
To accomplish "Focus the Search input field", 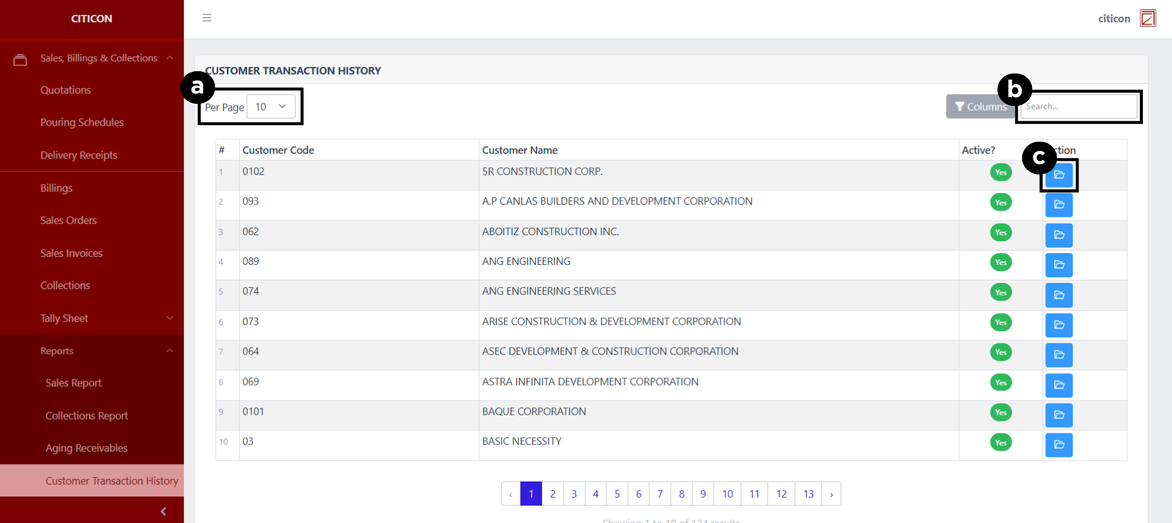I will pyautogui.click(x=1078, y=106).
